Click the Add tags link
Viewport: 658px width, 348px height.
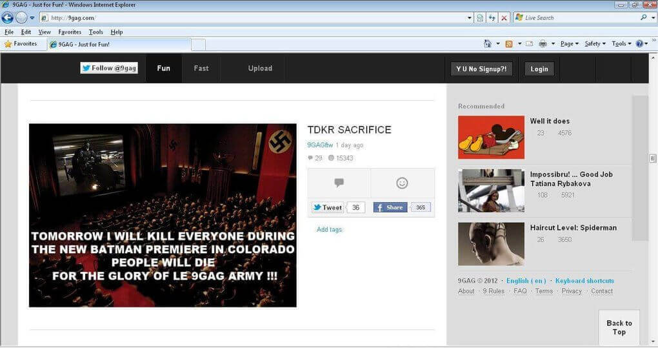pos(330,229)
